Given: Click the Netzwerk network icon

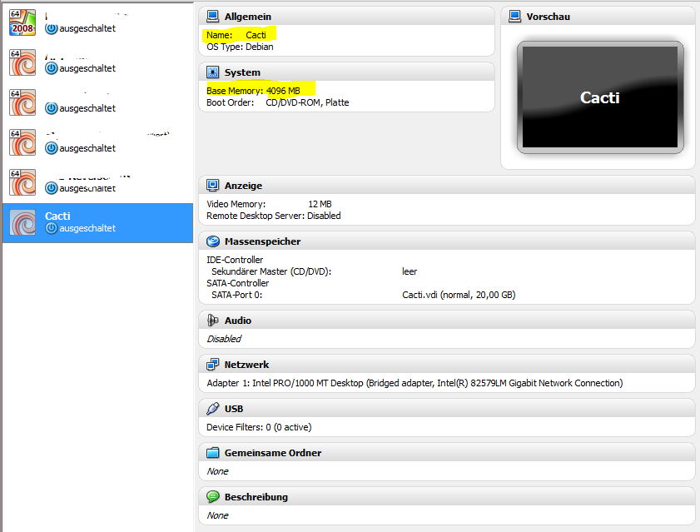Looking at the screenshot, I should pos(212,365).
